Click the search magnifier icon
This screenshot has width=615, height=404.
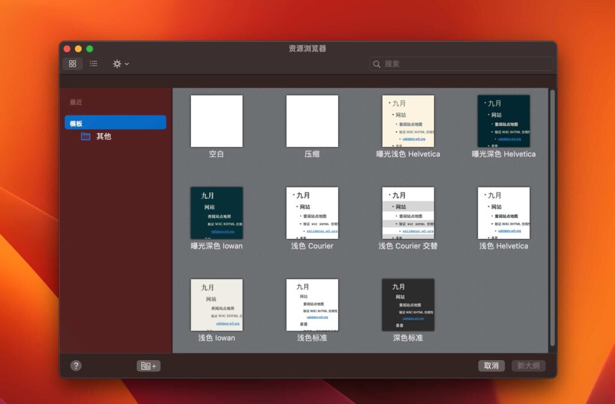tap(377, 64)
